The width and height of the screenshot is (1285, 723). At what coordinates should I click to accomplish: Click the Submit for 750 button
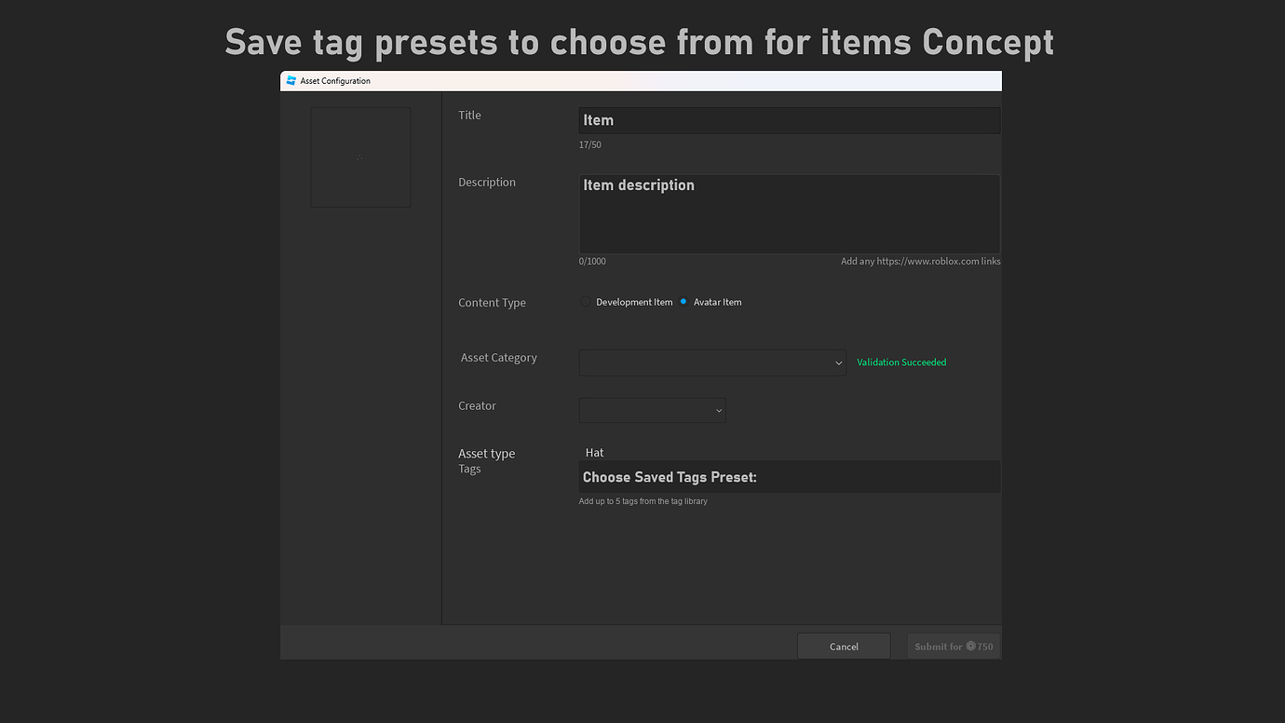pos(954,646)
